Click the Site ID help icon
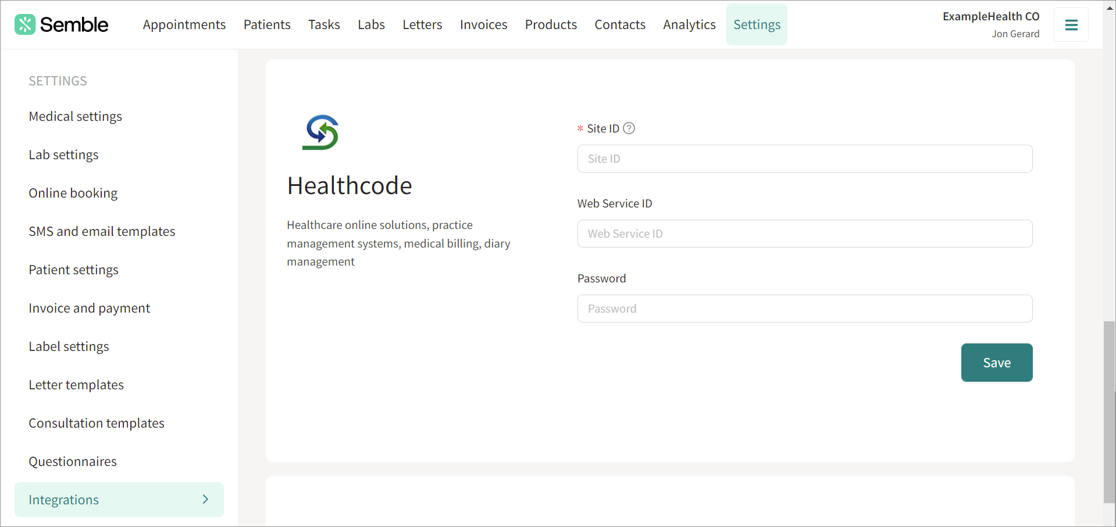 pyautogui.click(x=629, y=128)
